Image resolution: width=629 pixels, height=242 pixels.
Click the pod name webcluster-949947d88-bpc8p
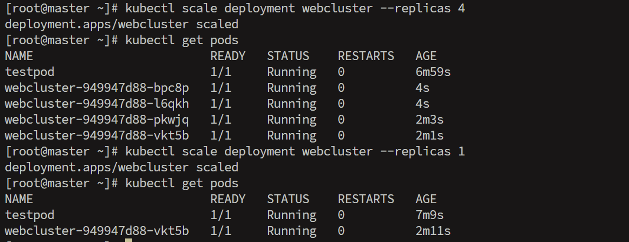(x=97, y=88)
